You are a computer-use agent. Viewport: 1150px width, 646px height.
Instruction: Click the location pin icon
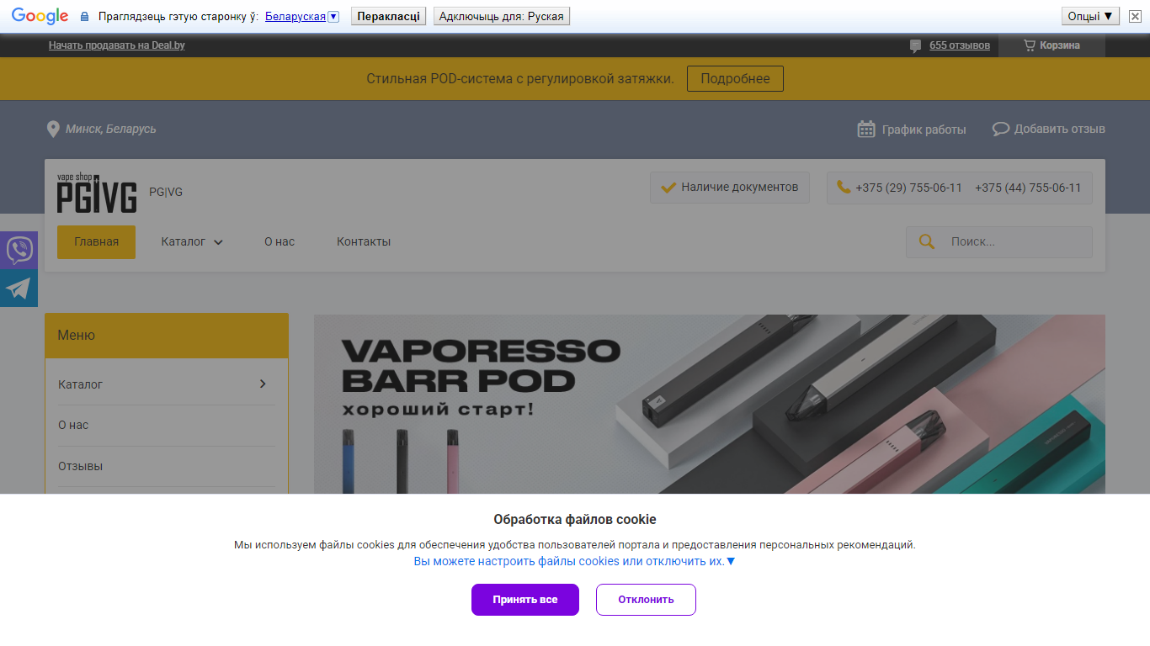click(53, 129)
